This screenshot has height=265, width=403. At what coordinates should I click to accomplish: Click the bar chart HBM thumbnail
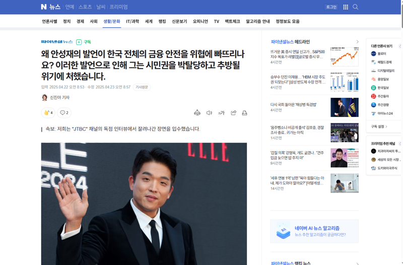[x=345, y=82]
